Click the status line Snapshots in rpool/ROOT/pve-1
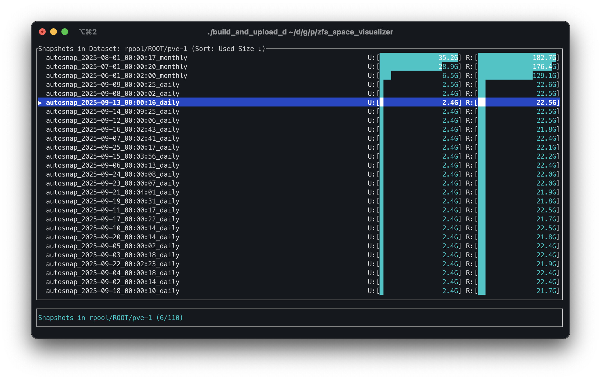 coord(110,318)
